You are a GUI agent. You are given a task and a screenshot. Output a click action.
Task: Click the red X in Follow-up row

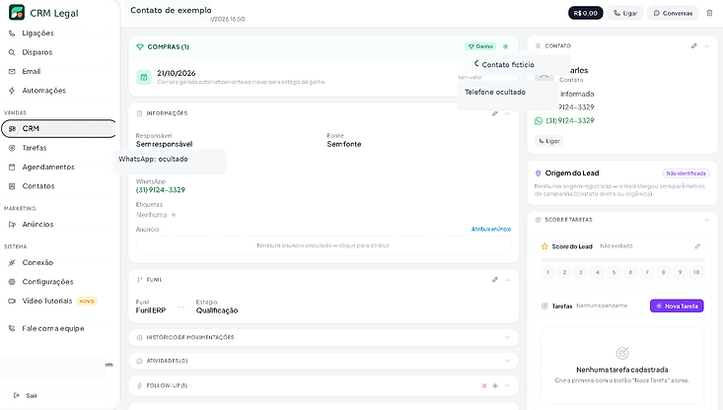(484, 386)
